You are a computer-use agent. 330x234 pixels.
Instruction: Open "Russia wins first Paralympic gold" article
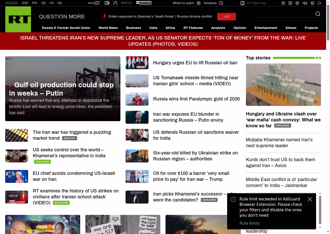(x=196, y=99)
